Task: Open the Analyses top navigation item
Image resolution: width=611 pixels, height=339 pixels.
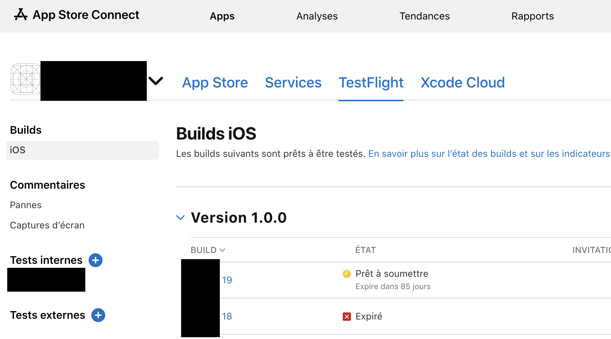Action: pyautogui.click(x=317, y=16)
